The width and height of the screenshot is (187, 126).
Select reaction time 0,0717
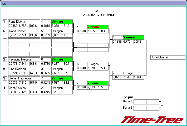point(118,77)
